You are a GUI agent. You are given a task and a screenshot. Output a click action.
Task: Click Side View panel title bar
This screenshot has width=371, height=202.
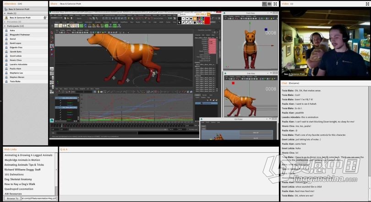251,74
